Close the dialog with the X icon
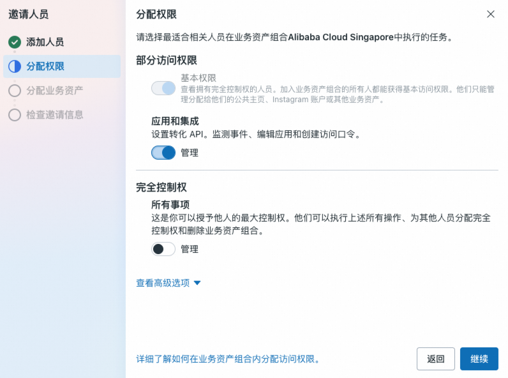This screenshot has height=378, width=508. 490,14
